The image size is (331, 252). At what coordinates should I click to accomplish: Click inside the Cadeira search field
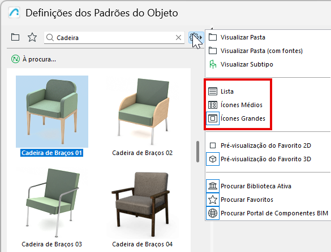click(x=114, y=38)
